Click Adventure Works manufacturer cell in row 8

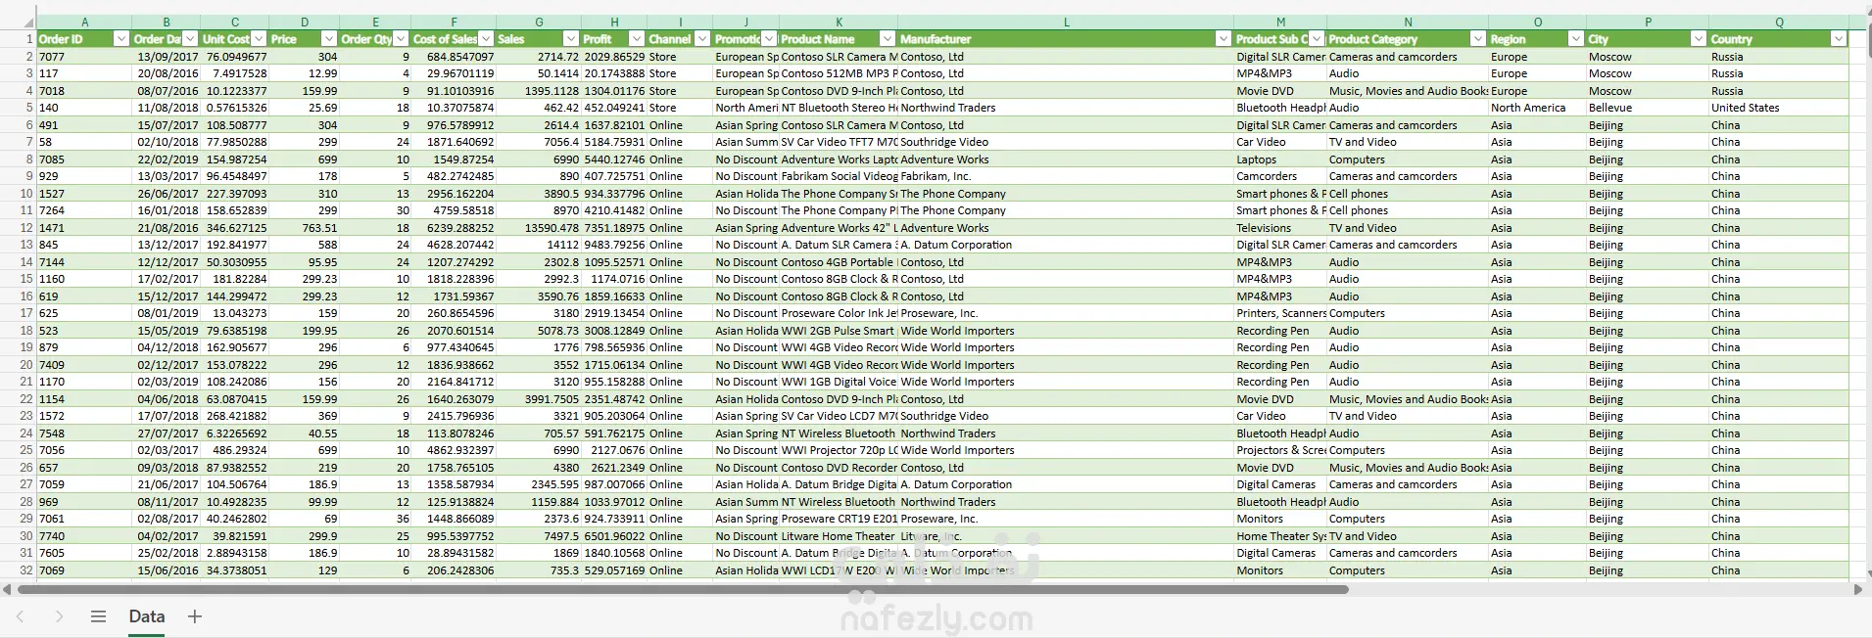click(1066, 159)
